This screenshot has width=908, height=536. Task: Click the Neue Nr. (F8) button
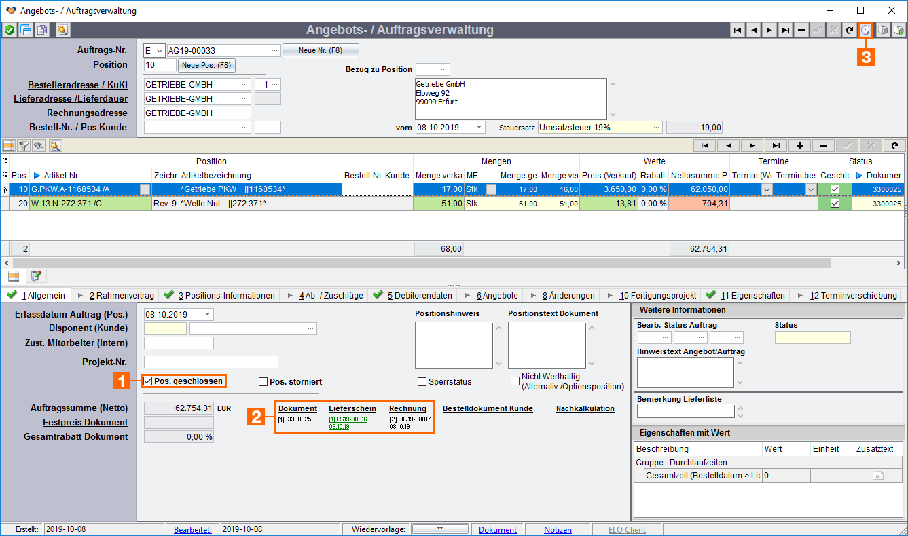pyautogui.click(x=321, y=51)
